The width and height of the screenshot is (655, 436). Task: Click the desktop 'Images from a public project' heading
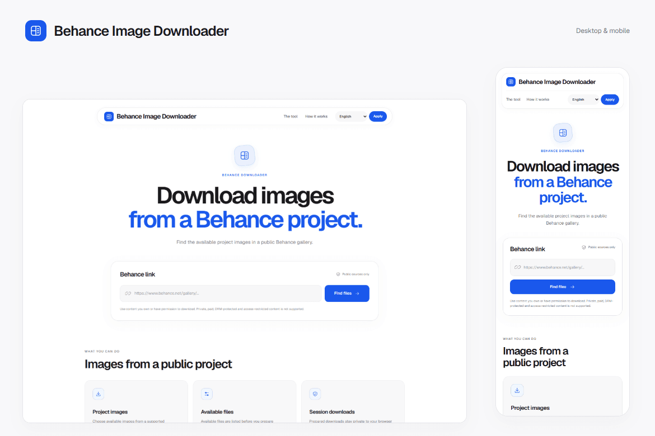tap(158, 364)
